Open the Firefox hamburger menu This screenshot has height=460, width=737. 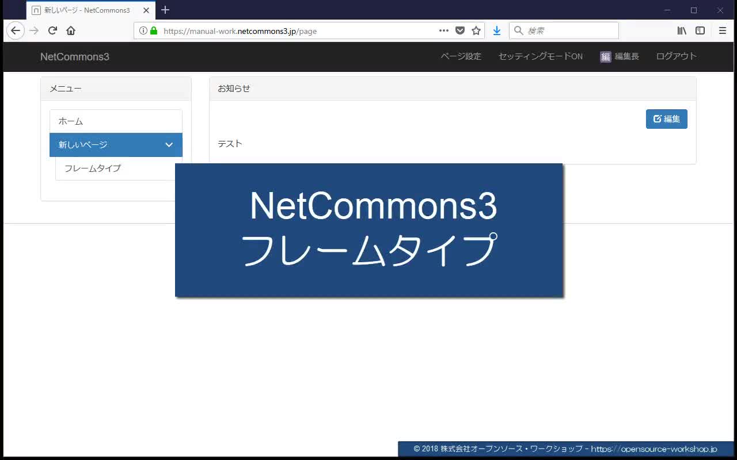(723, 30)
